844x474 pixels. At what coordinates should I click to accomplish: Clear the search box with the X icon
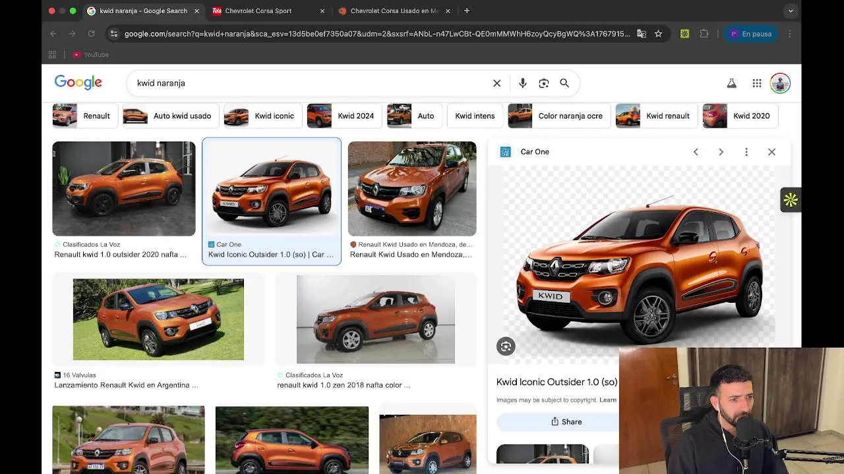point(497,83)
